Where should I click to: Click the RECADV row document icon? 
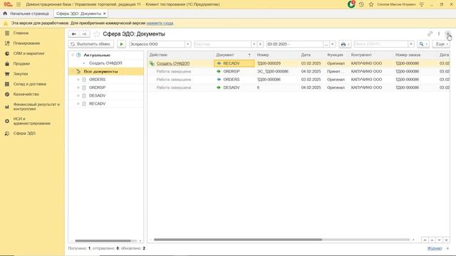(x=219, y=63)
